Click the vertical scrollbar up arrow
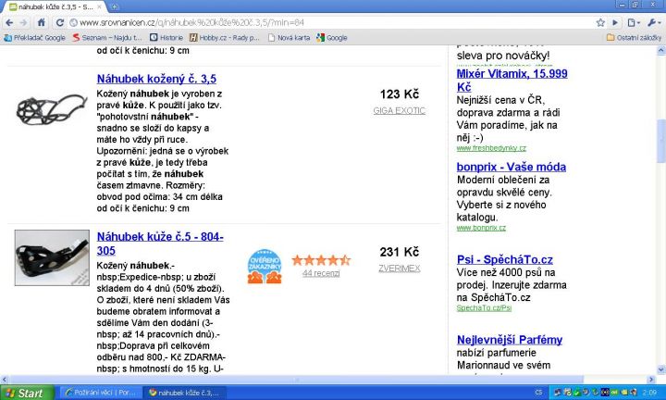Screen dimensions: 666x400 tap(660, 51)
